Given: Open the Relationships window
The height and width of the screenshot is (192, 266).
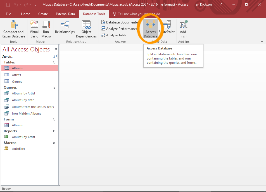Looking at the screenshot, I should 65,27.
